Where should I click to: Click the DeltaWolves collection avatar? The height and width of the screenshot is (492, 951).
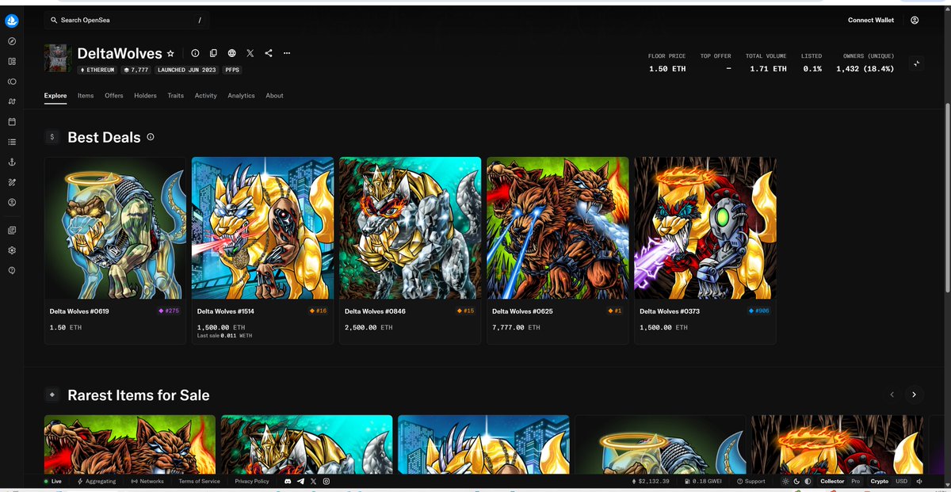click(x=58, y=59)
